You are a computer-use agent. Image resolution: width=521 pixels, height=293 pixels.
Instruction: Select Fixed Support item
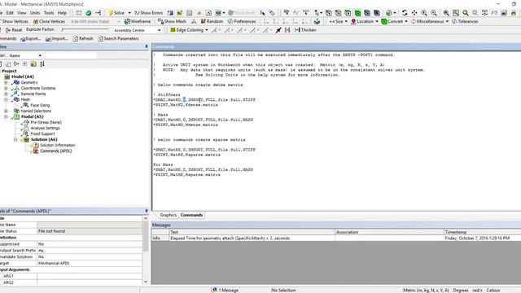pos(42,133)
